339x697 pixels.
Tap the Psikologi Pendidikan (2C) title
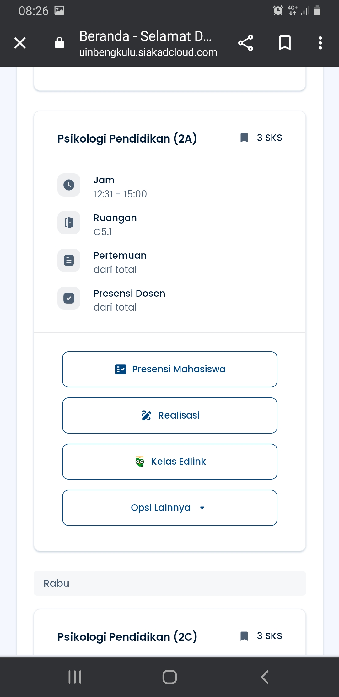click(127, 637)
